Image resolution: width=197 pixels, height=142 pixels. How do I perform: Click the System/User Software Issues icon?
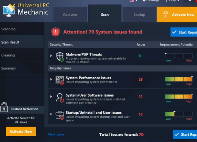[60, 97]
